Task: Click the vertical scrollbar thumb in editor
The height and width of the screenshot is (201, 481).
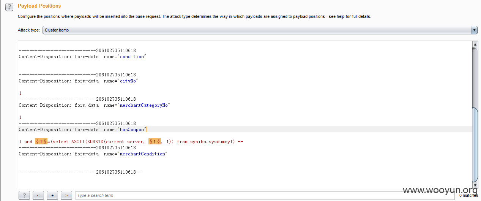Action: [x=475, y=144]
